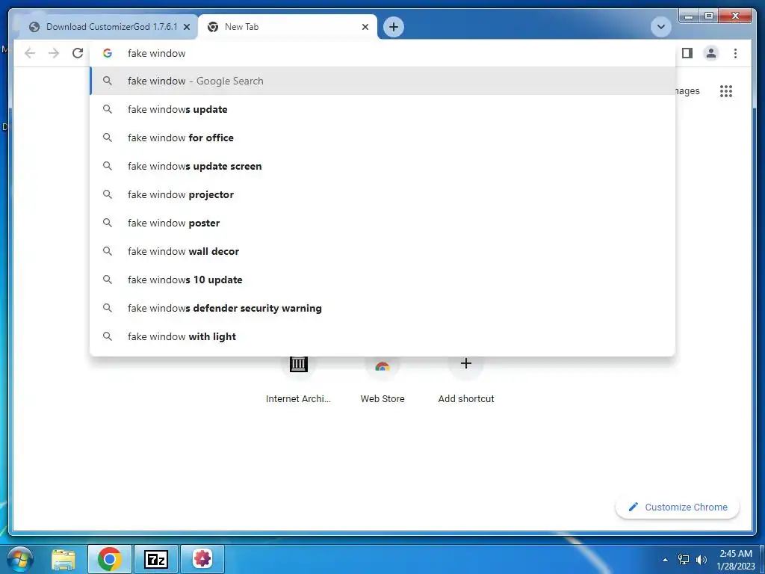Select the 'fake window with light' suggestion
This screenshot has height=574, width=765.
pyautogui.click(x=382, y=336)
